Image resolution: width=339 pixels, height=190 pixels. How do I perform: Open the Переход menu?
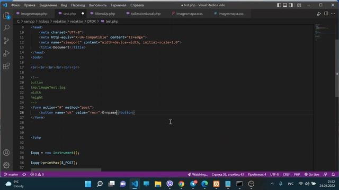78,5
